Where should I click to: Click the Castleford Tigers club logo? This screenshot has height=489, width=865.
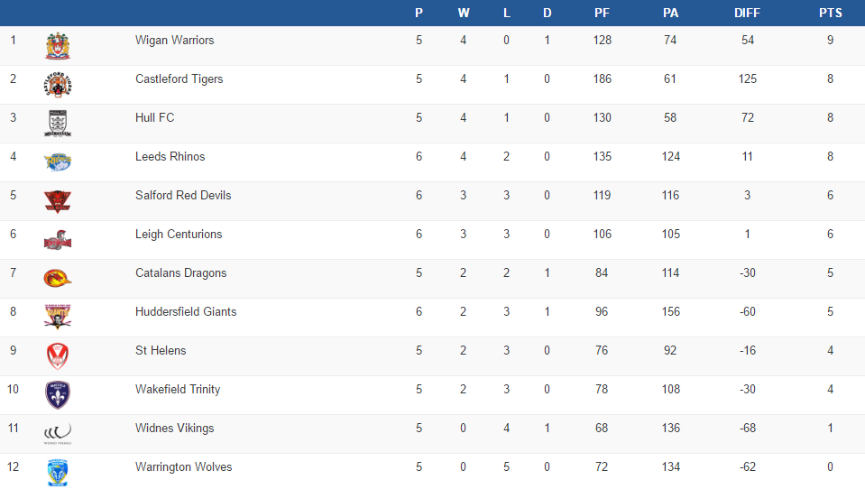[58, 84]
